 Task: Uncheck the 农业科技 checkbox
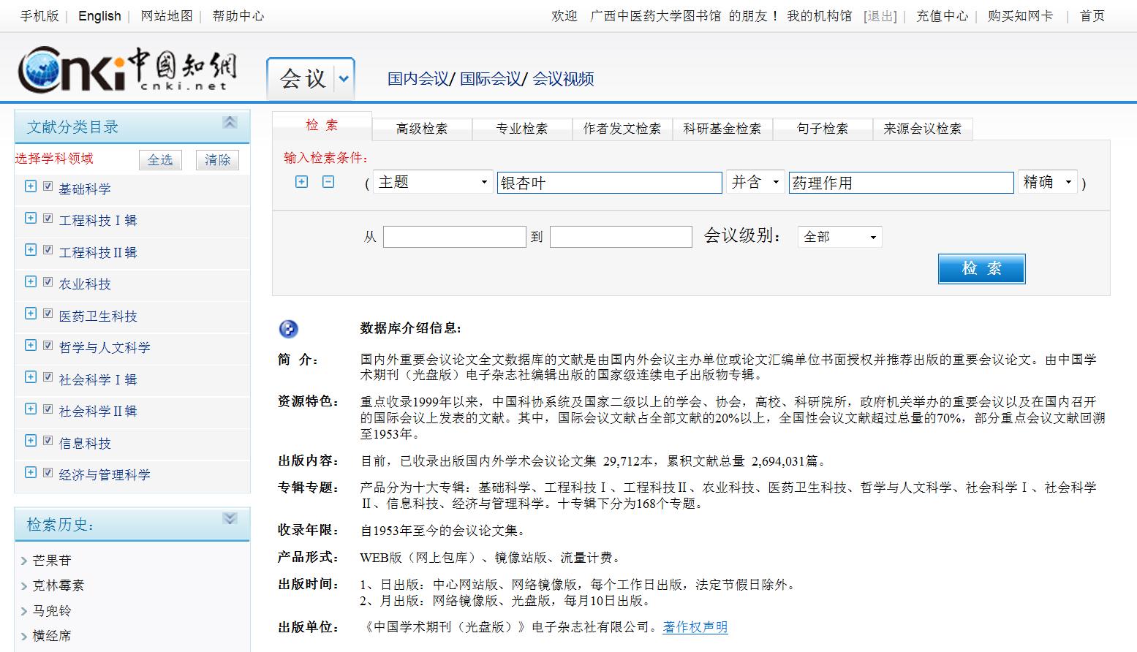(x=48, y=282)
